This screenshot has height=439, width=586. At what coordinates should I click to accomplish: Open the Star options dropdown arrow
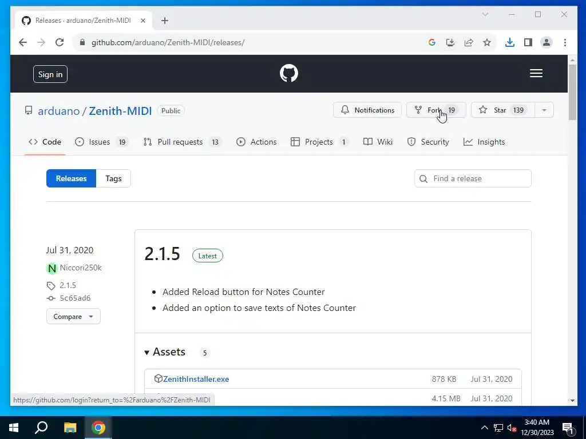pyautogui.click(x=544, y=110)
